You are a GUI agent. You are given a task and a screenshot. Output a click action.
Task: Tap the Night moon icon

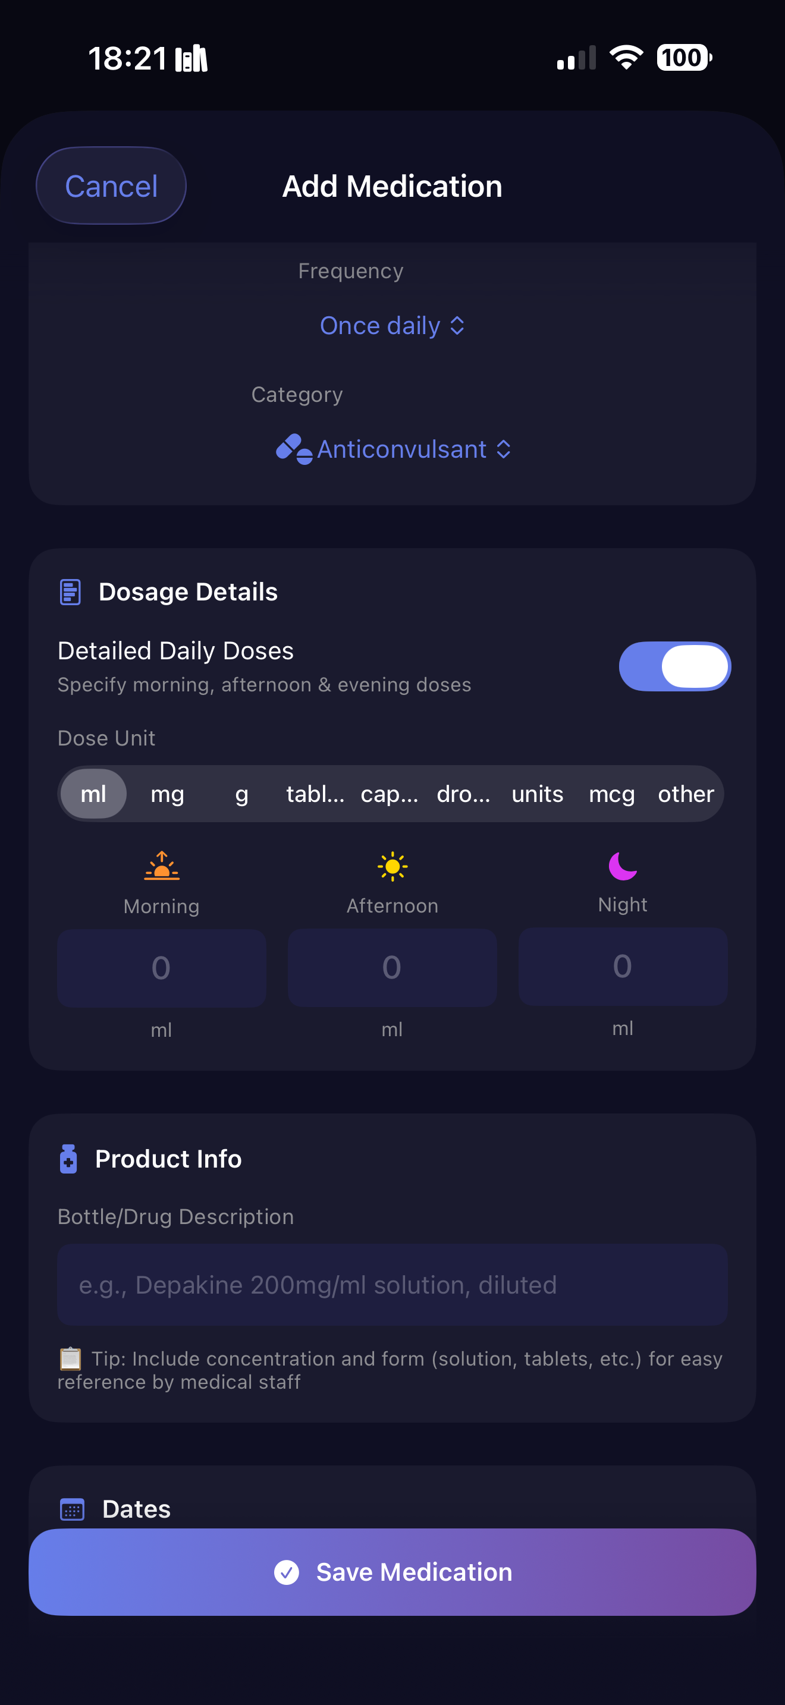(622, 866)
